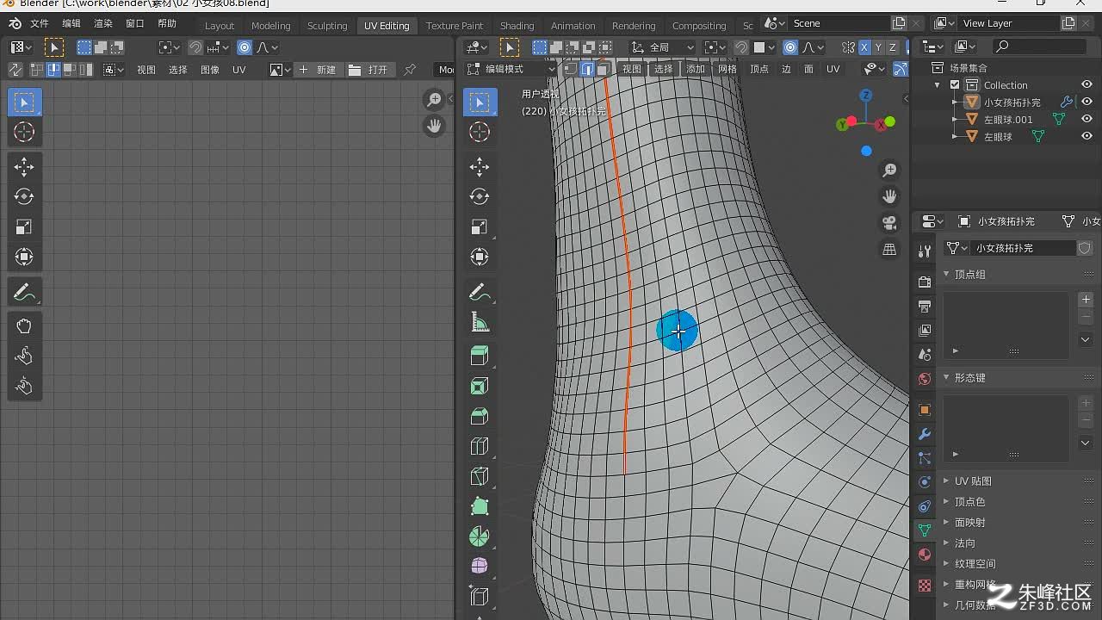Select the Measure tool in 3D viewport
1102x620 pixels.
(x=480, y=322)
